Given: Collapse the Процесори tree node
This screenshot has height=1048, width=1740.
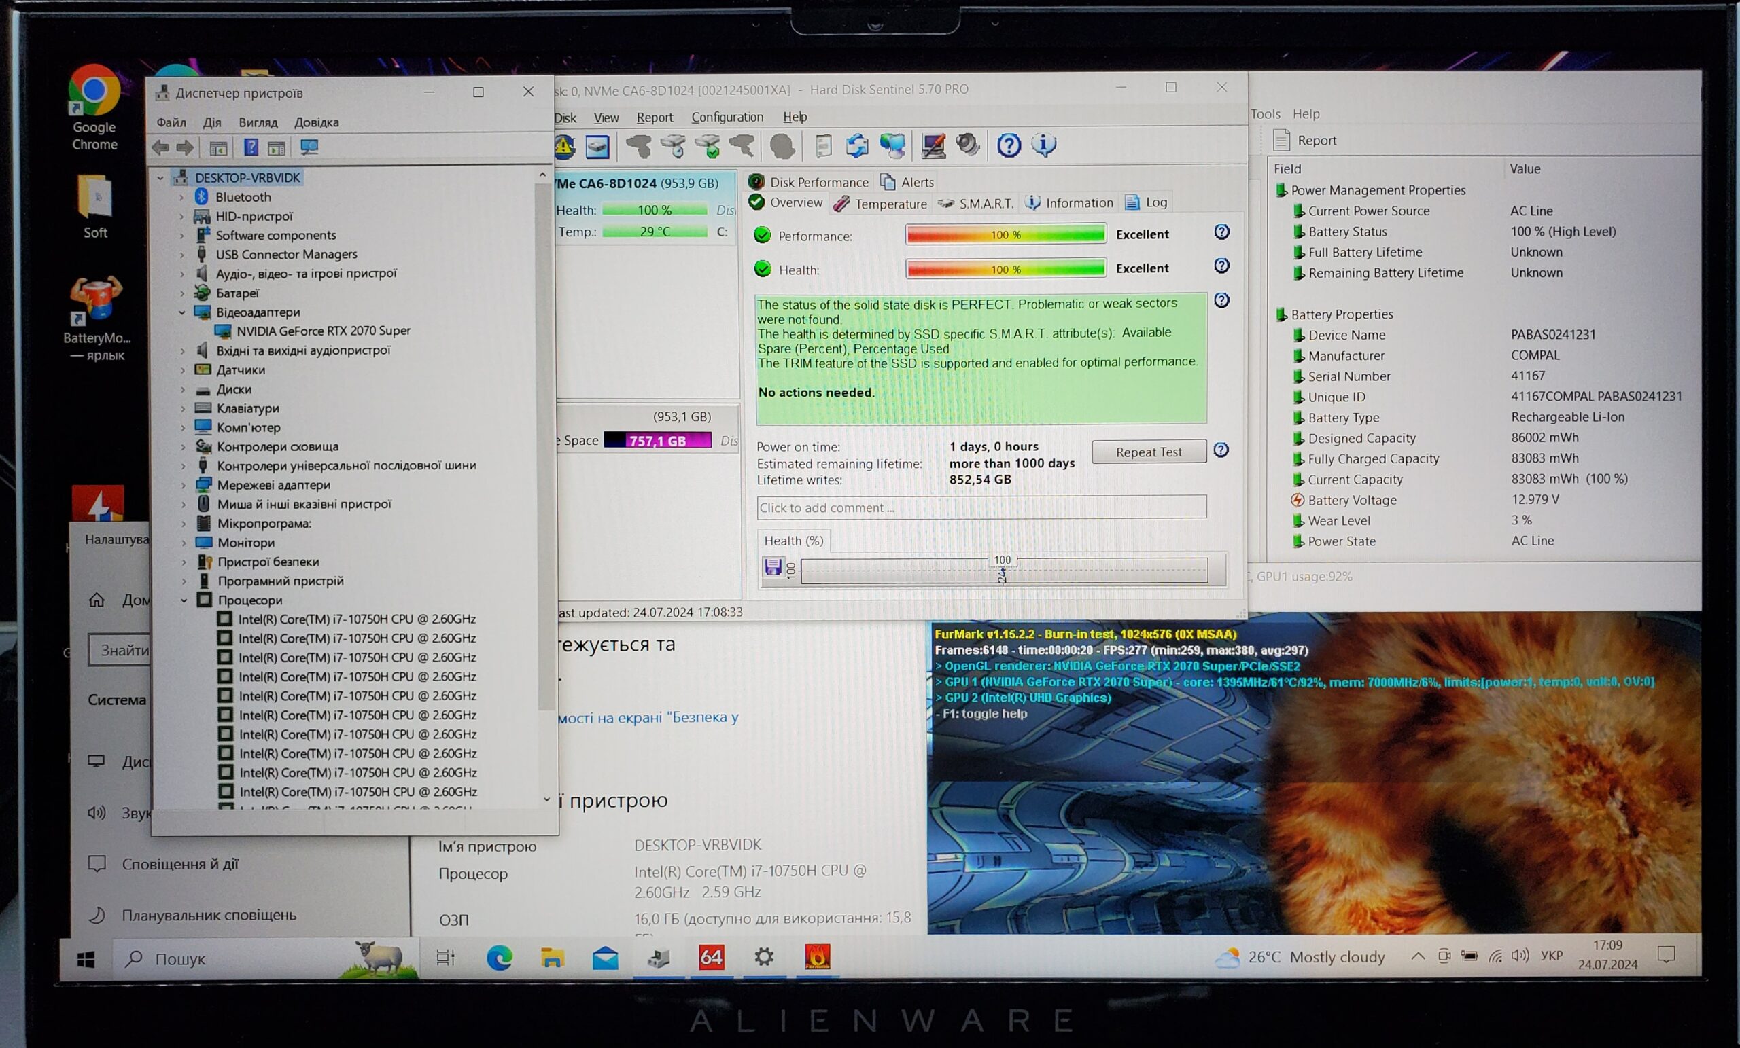Looking at the screenshot, I should tap(184, 600).
